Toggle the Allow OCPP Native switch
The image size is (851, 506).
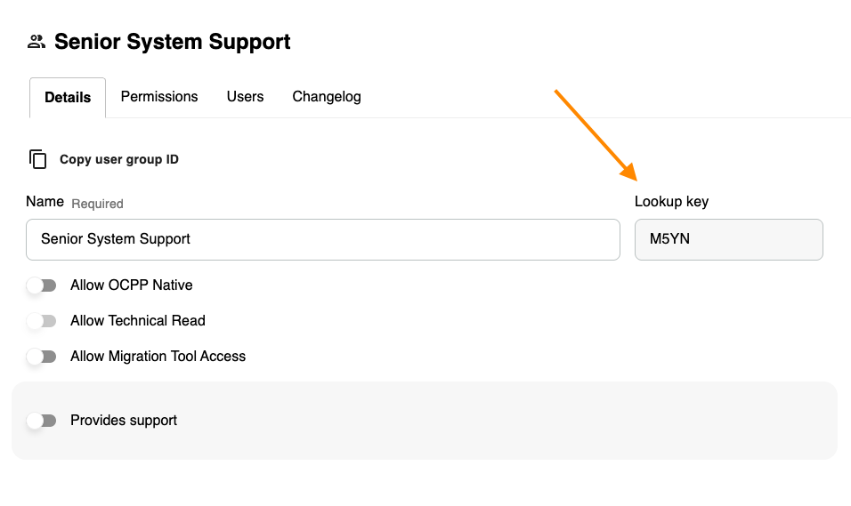pyautogui.click(x=41, y=285)
